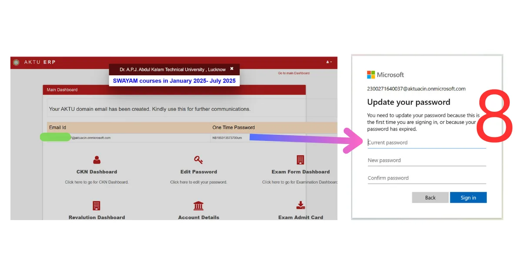Focus the Current password field
This screenshot has height=274, width=522.
pyautogui.click(x=427, y=143)
